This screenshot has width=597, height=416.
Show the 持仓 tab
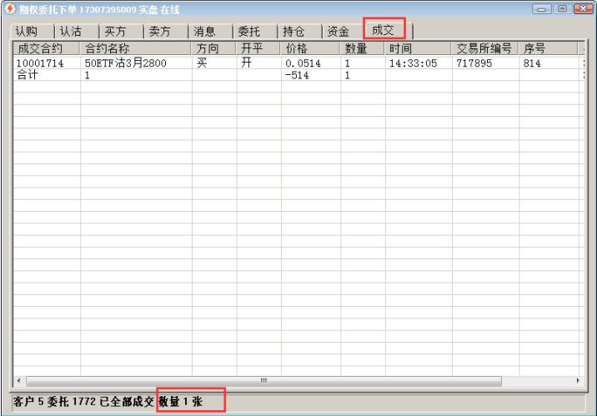coord(293,31)
